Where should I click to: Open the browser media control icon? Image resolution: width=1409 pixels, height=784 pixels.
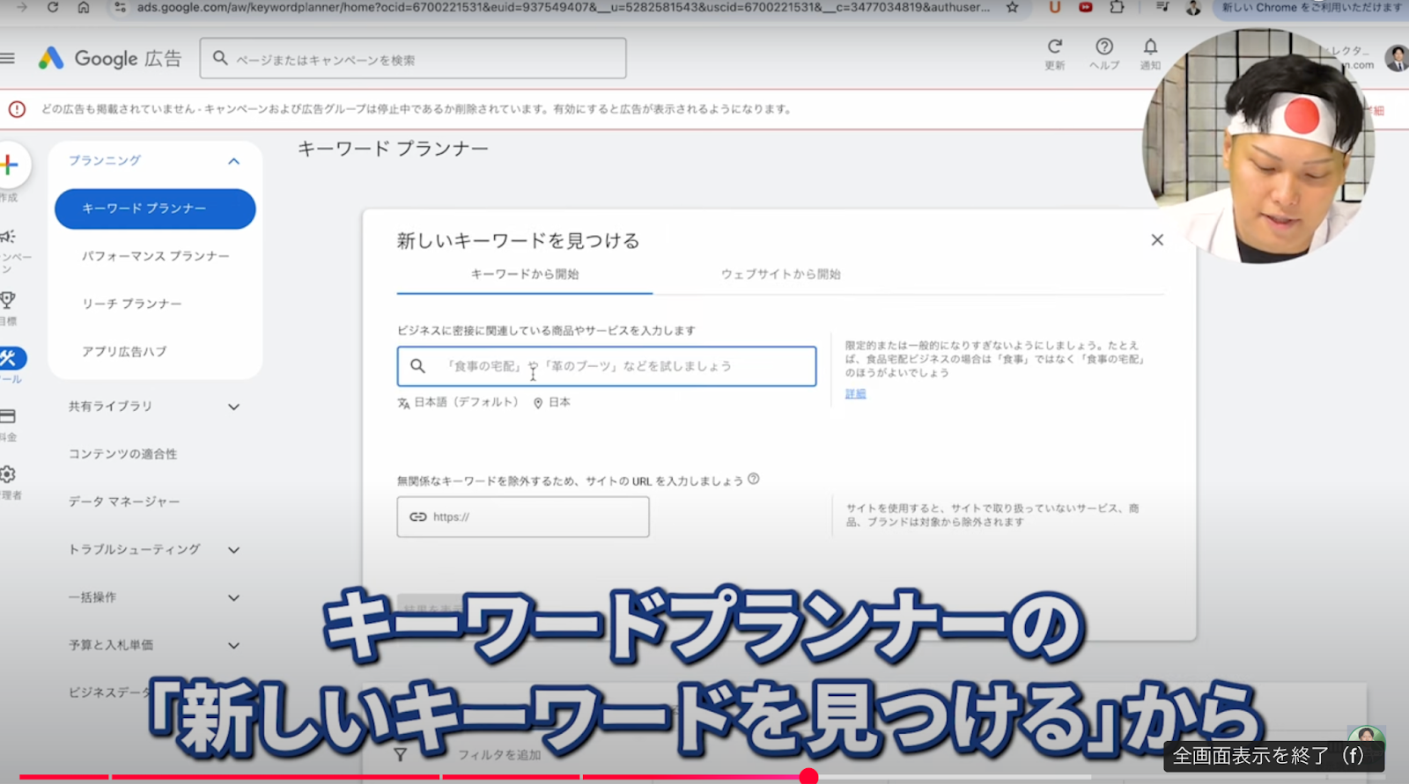point(1162,7)
